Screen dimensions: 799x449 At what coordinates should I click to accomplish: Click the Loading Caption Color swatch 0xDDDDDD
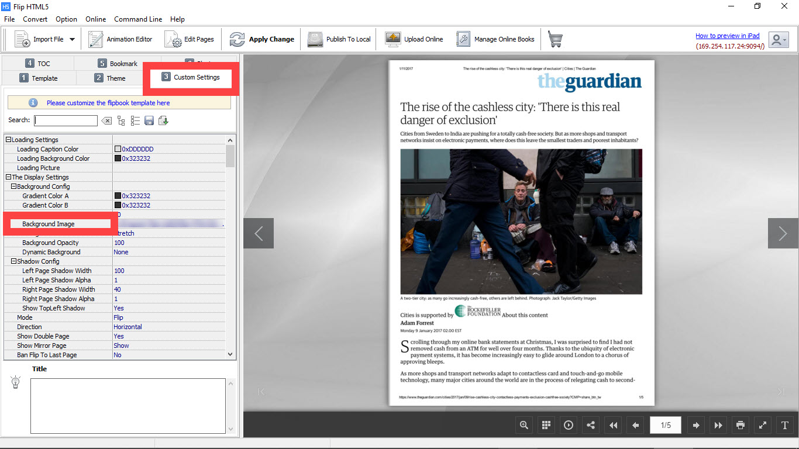[118, 149]
